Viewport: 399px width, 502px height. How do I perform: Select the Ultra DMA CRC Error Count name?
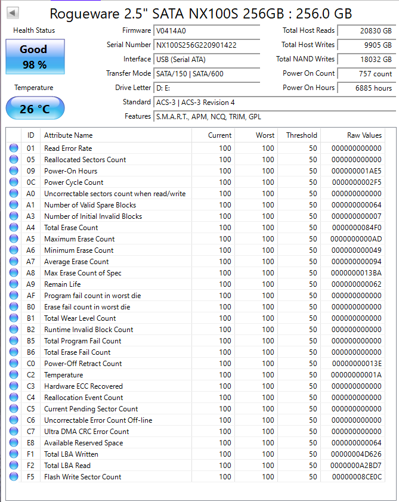point(86,432)
